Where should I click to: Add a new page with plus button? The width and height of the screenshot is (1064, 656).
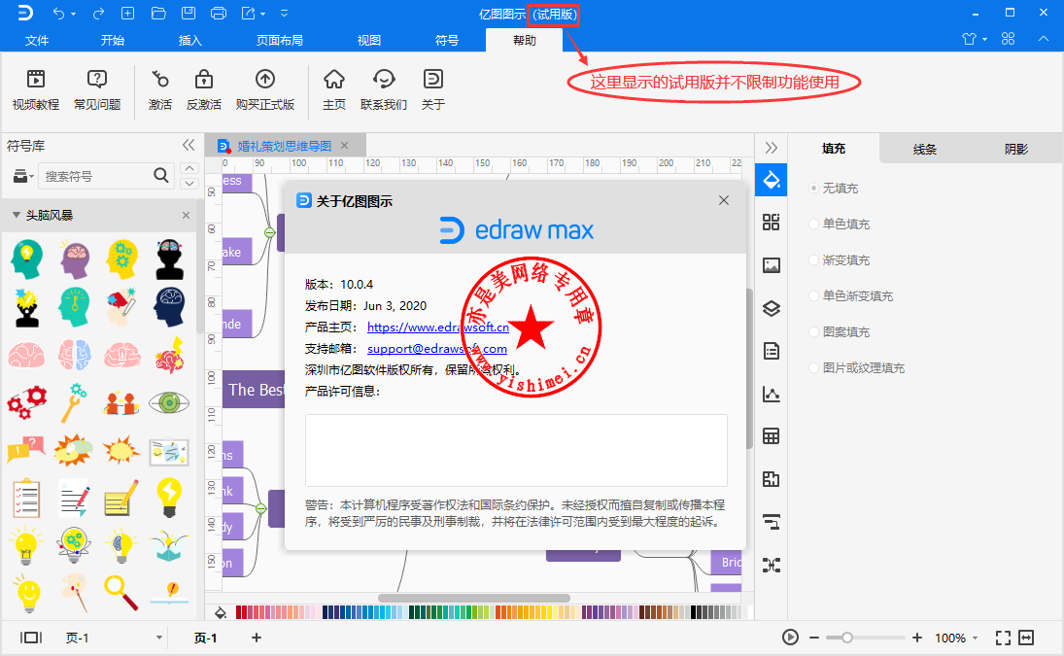pyautogui.click(x=257, y=637)
